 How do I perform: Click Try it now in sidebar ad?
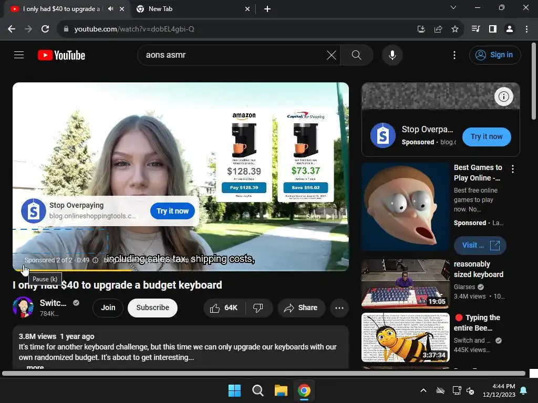(x=486, y=137)
